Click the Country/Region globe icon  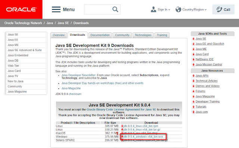[x=178, y=9]
